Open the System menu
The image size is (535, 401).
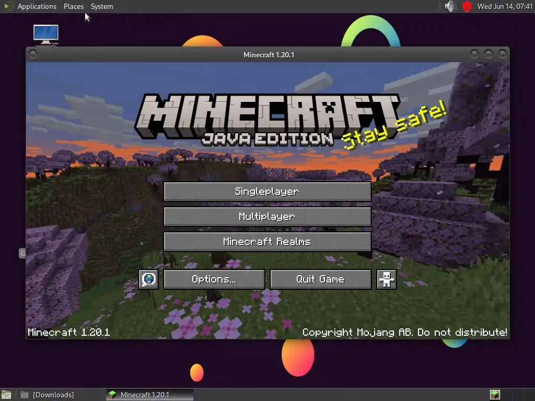pyautogui.click(x=102, y=6)
